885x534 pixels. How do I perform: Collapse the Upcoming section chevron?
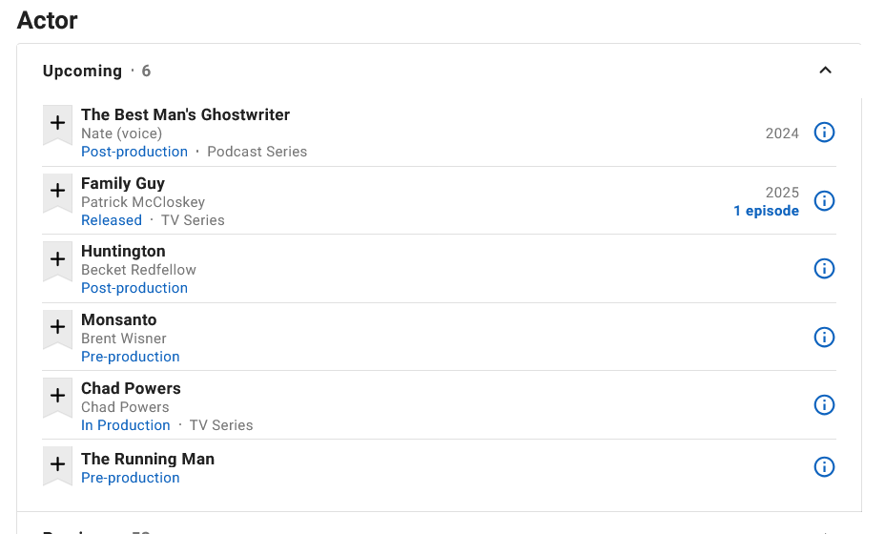click(825, 71)
